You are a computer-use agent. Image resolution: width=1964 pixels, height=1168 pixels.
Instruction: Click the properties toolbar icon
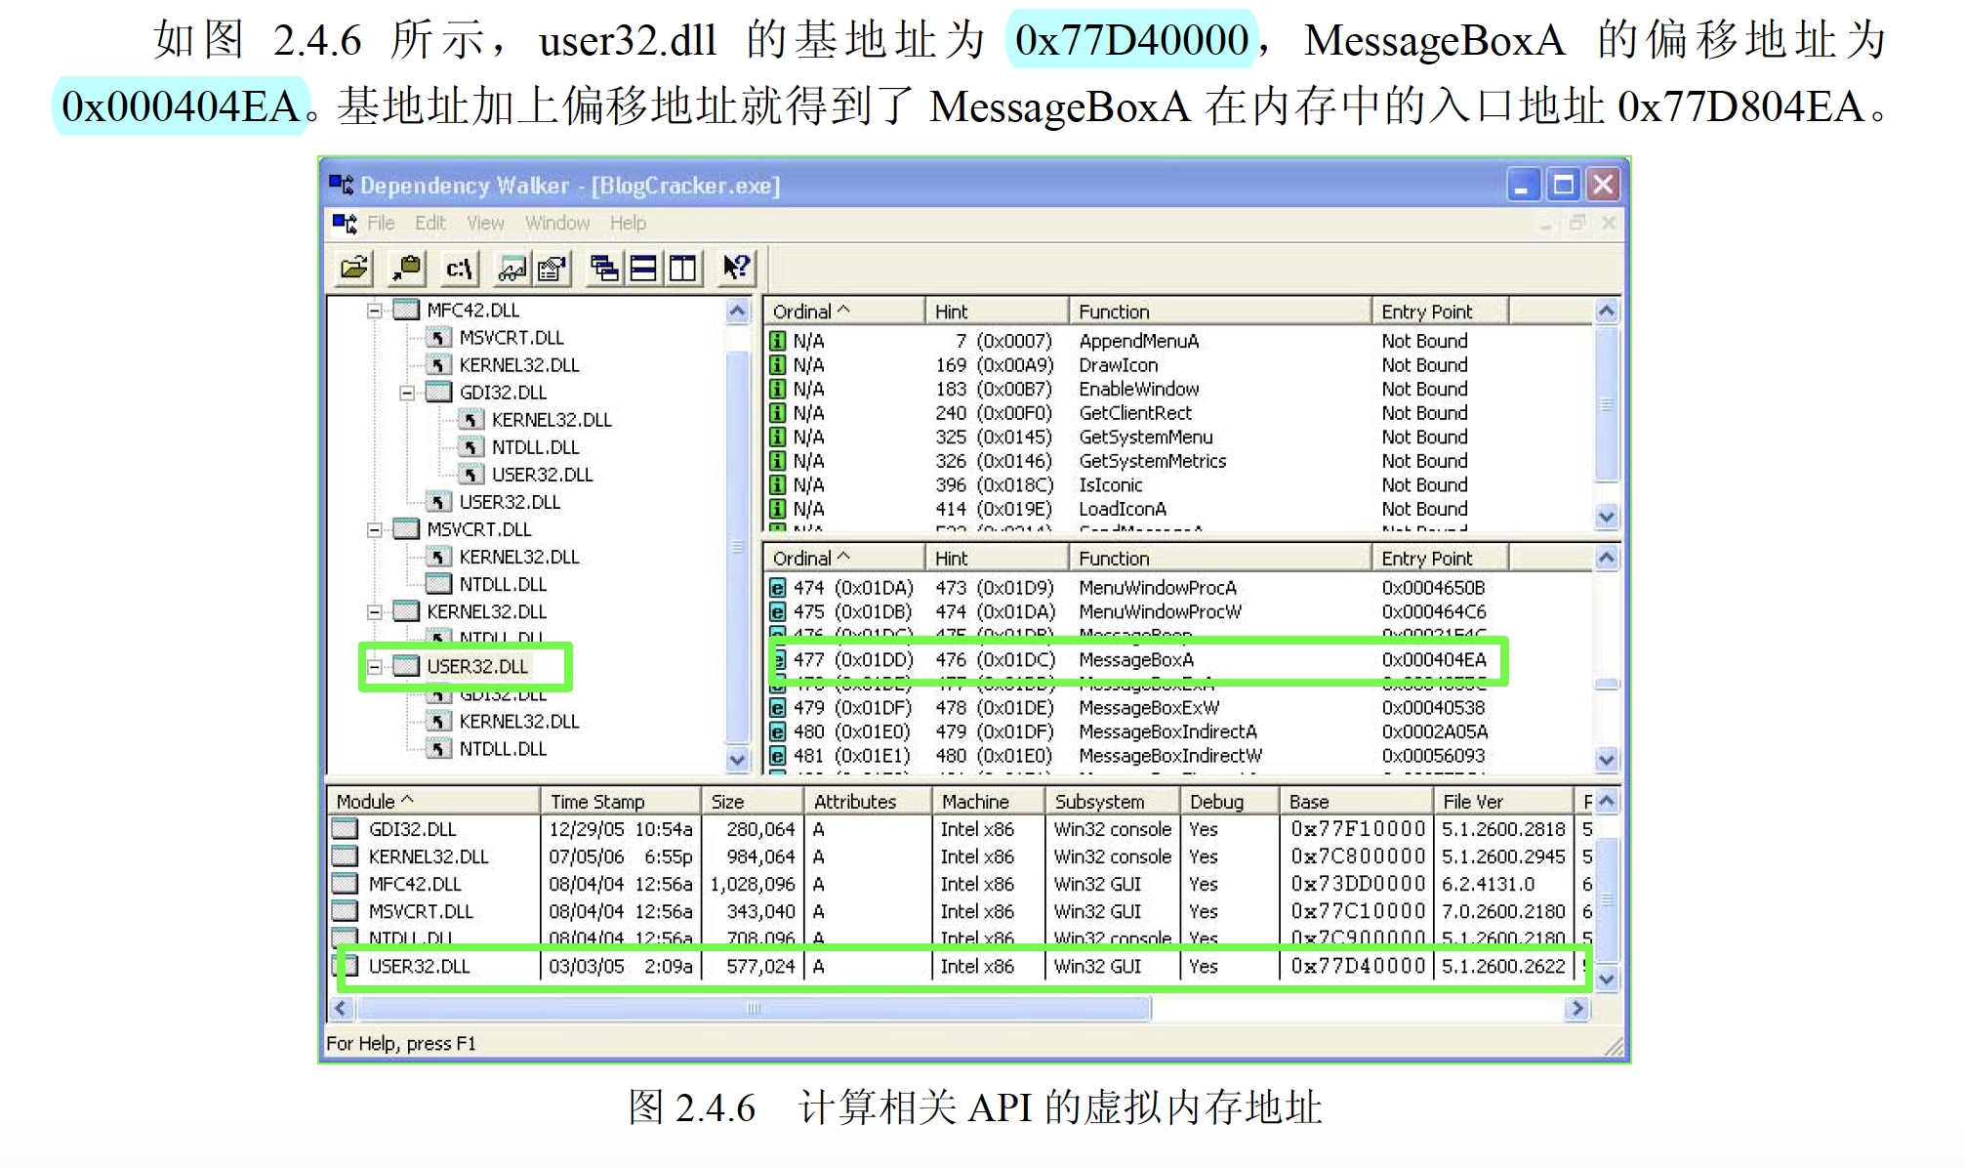(x=552, y=268)
